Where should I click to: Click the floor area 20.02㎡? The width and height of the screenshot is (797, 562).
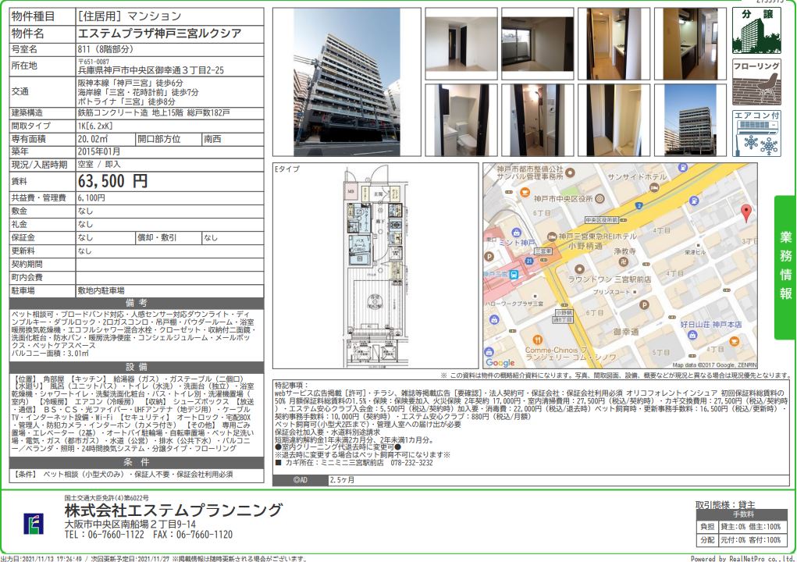click(x=93, y=139)
